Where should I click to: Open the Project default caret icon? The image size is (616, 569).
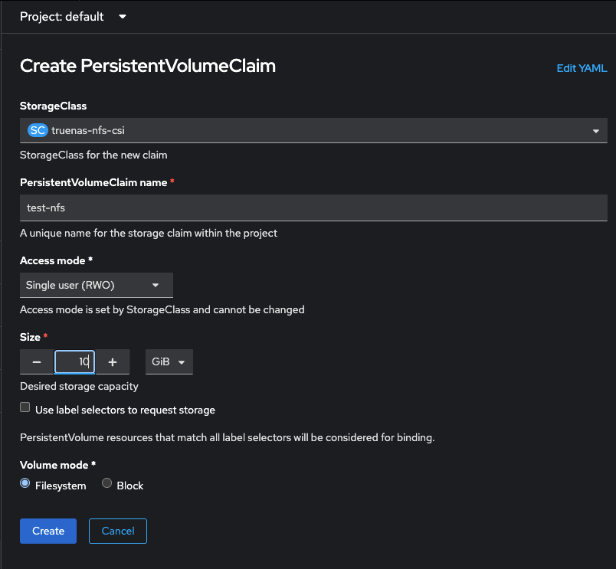point(123,17)
